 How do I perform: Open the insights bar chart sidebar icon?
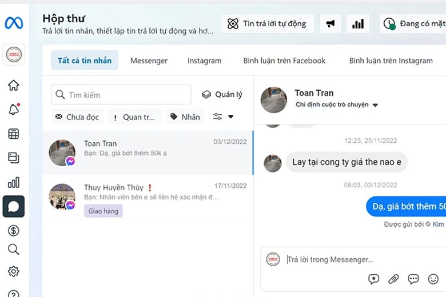(14, 182)
